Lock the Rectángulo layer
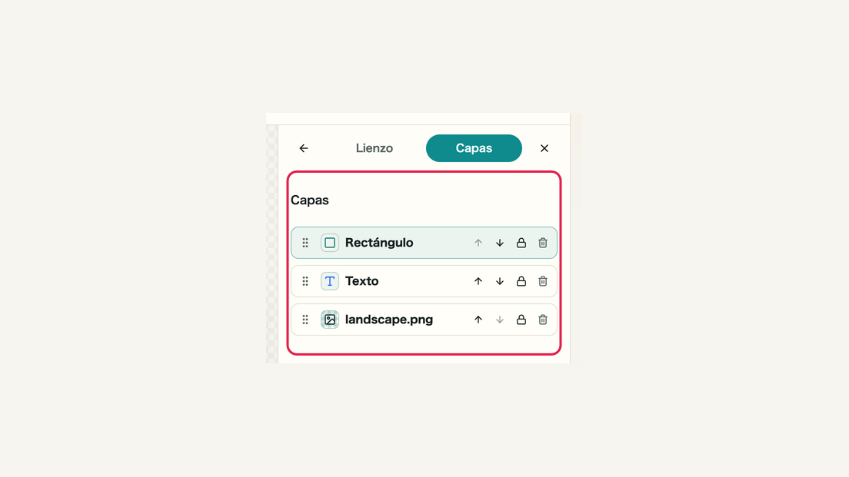The height and width of the screenshot is (477, 849). [x=521, y=243]
